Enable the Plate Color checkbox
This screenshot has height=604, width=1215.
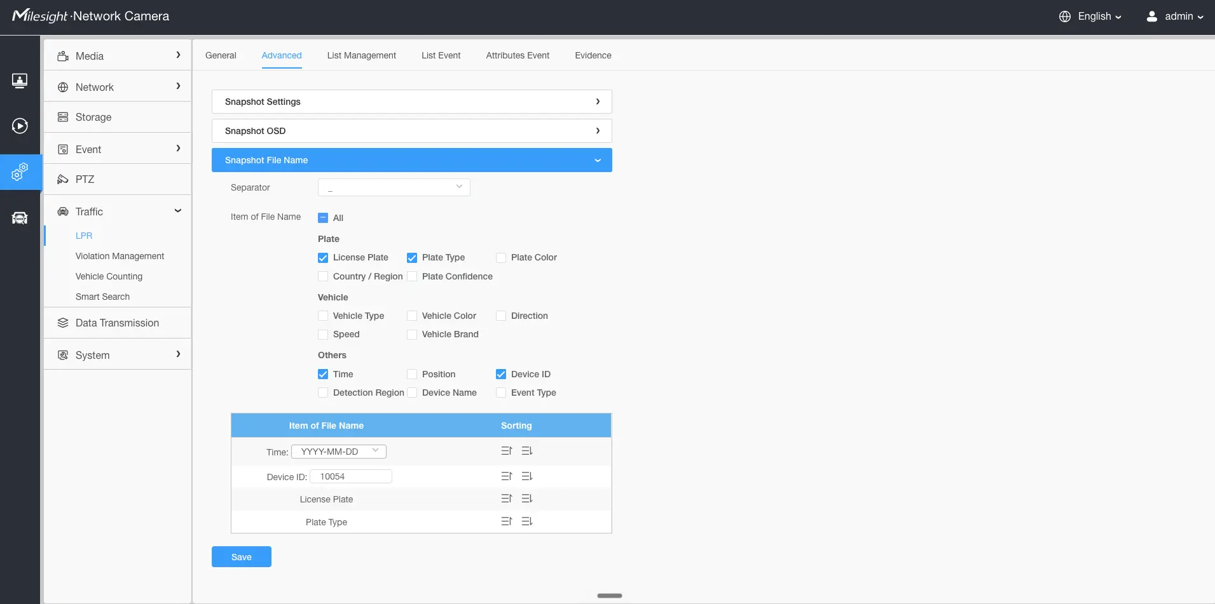coord(501,258)
